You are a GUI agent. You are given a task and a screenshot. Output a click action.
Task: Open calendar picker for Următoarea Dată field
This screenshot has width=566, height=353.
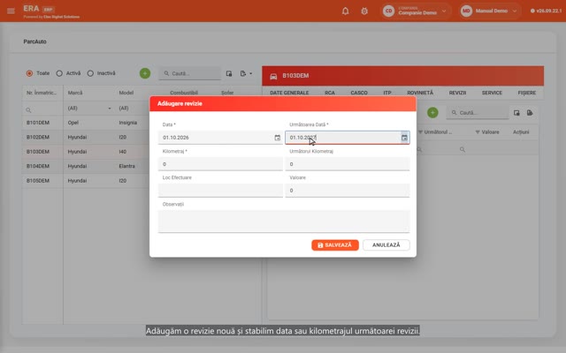(404, 138)
